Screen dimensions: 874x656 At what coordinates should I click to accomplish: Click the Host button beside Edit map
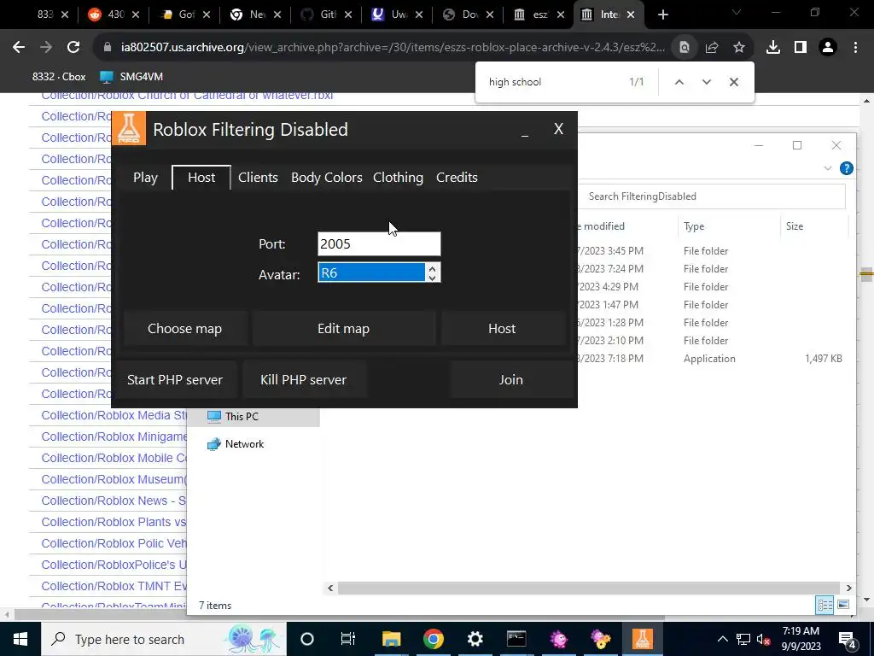coord(502,329)
